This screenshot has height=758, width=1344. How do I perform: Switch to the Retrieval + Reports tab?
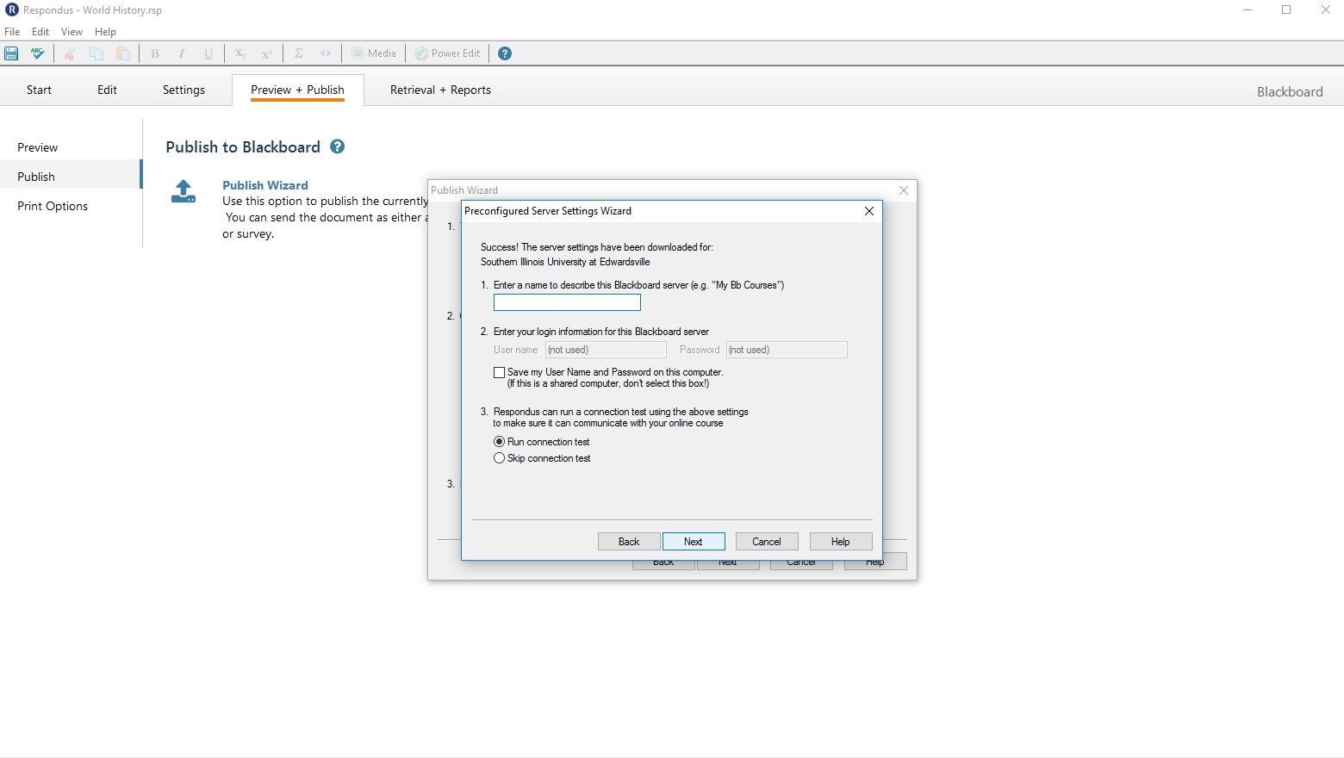click(x=440, y=90)
